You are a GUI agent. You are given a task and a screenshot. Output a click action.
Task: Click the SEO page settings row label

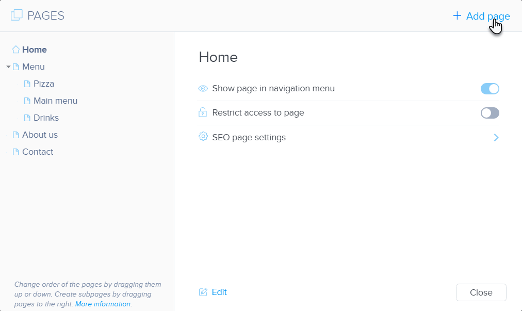pyautogui.click(x=249, y=137)
